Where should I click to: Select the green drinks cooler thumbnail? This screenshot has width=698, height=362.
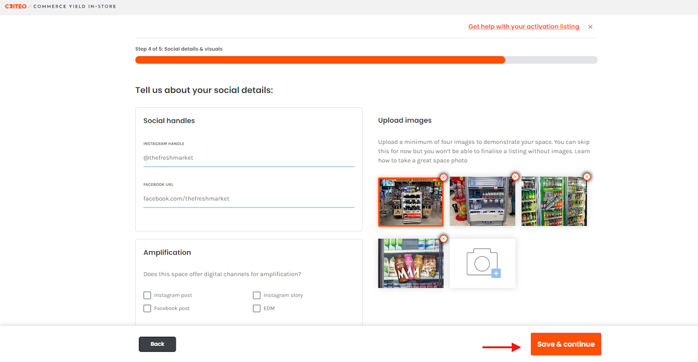pyautogui.click(x=554, y=201)
